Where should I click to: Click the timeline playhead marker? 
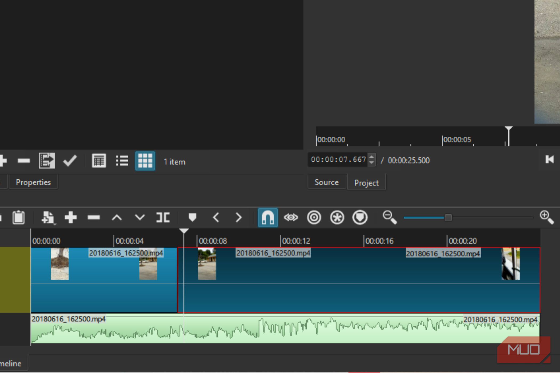tap(184, 231)
